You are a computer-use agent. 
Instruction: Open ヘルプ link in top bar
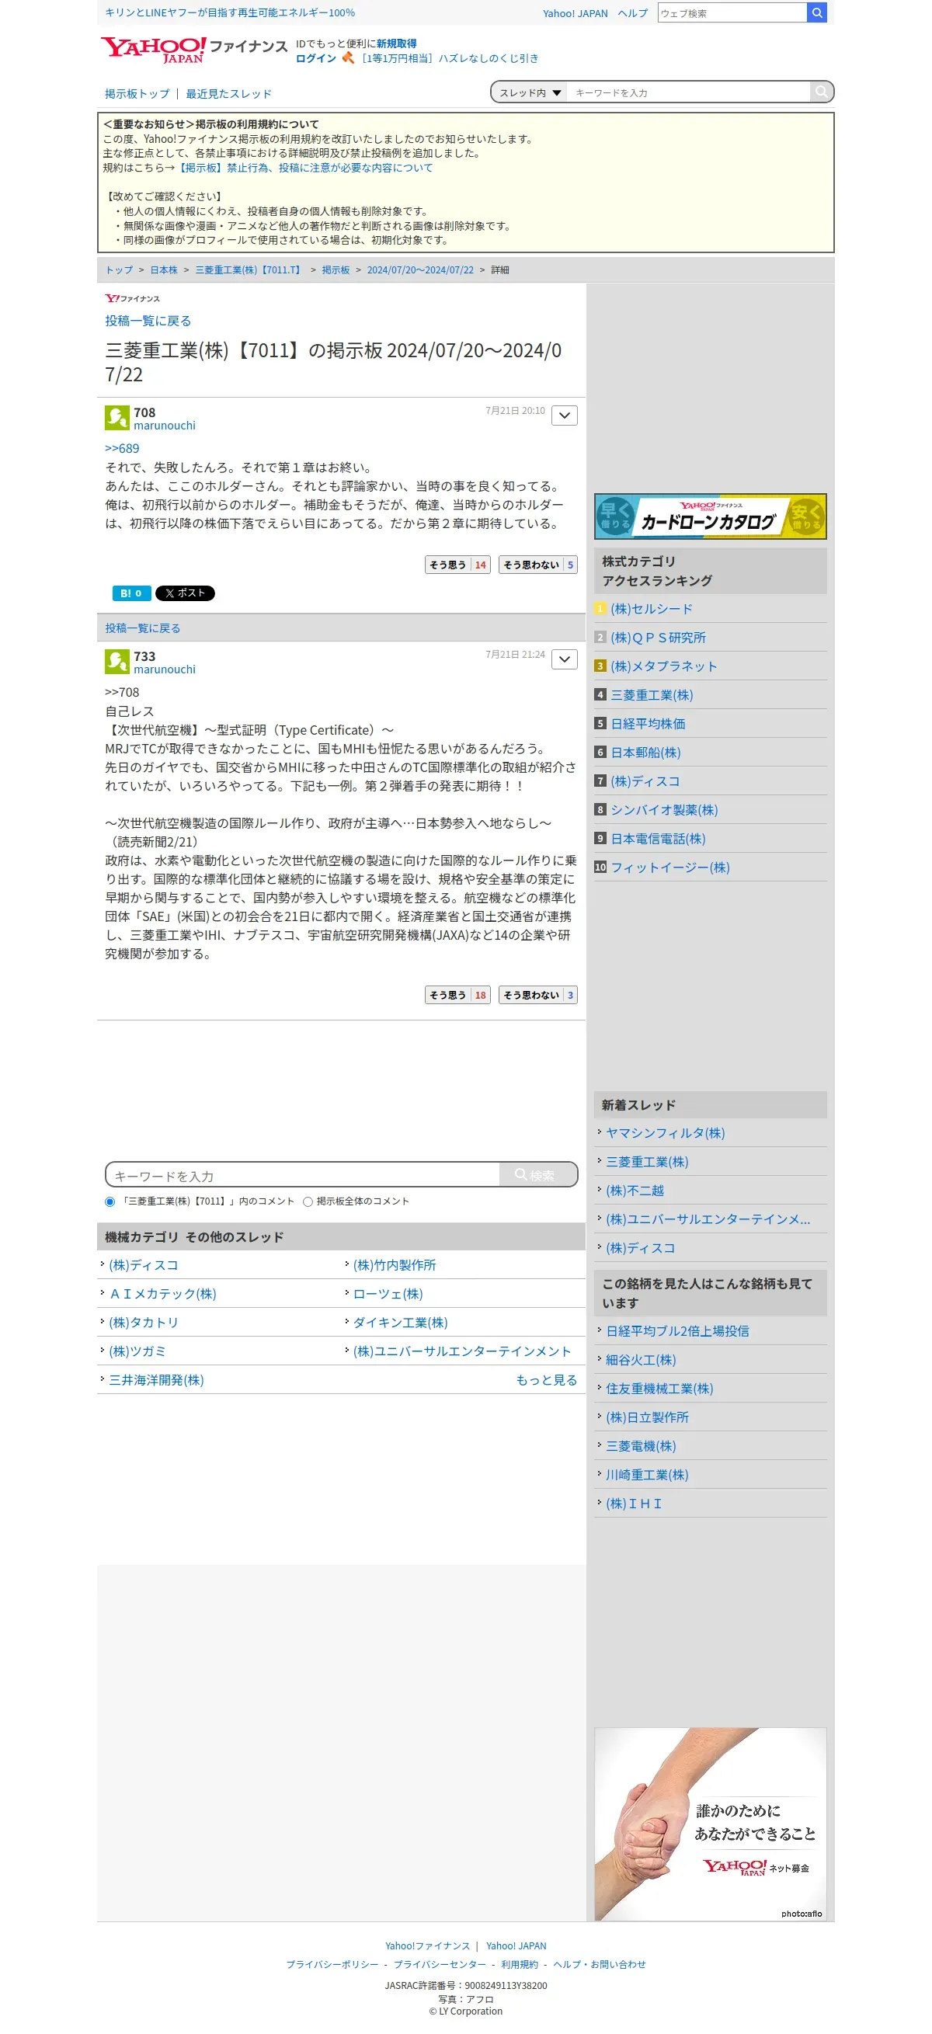[x=633, y=13]
